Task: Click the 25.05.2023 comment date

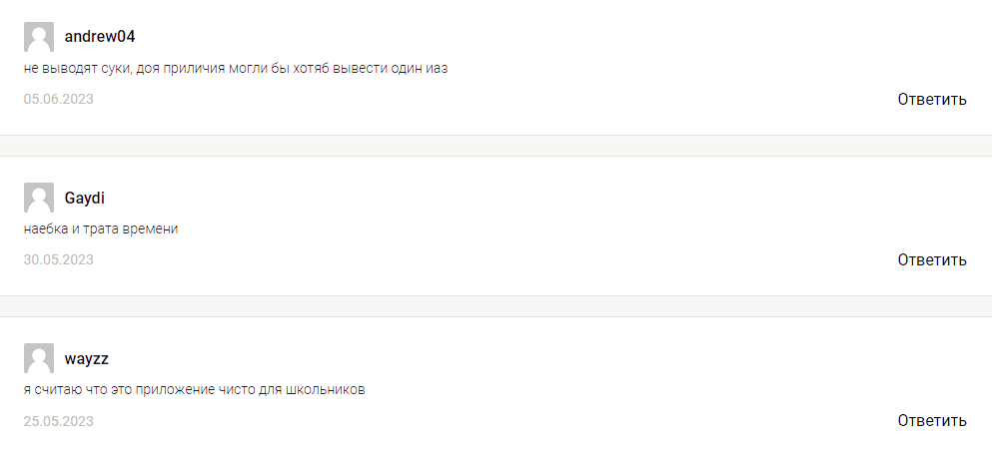Action: (58, 421)
